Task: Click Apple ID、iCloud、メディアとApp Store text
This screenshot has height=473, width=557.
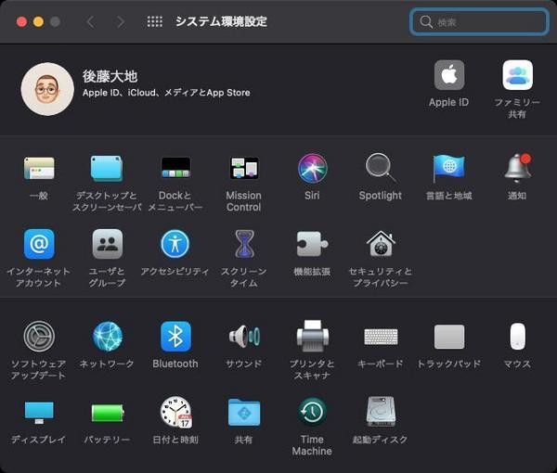Action: (x=166, y=93)
